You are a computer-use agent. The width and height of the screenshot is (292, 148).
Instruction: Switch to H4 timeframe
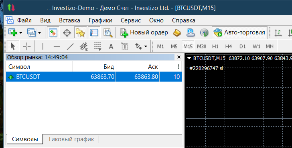[229, 46]
